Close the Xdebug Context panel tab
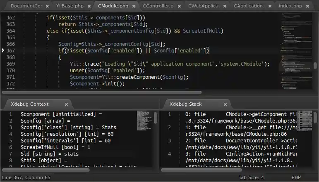This screenshot has width=319, height=182. pyautogui.click(x=66, y=104)
